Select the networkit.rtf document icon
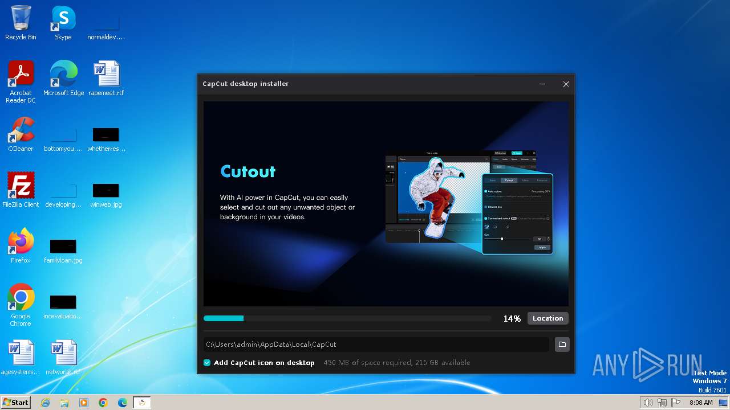The height and width of the screenshot is (410, 730). pyautogui.click(x=63, y=358)
